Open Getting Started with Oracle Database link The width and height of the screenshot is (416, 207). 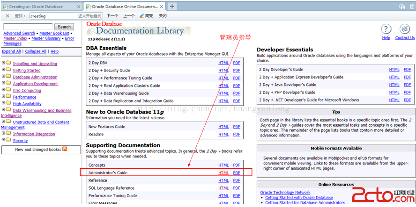click(299, 198)
